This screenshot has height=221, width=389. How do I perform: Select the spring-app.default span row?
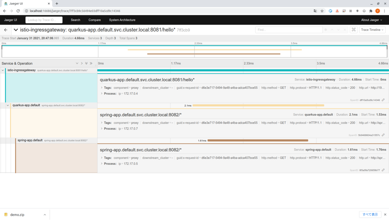pyautogui.click(x=194, y=140)
